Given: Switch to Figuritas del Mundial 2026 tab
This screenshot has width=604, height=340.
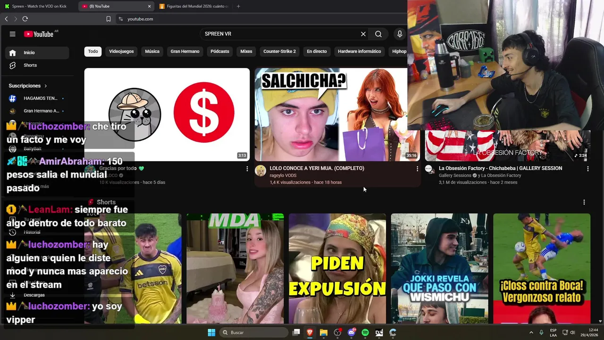Looking at the screenshot, I should pos(193,6).
